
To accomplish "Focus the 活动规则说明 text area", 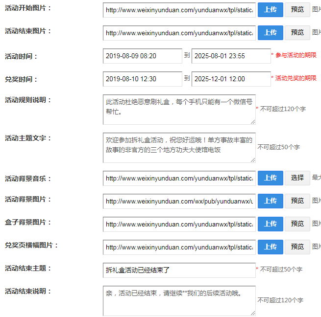I will pyautogui.click(x=179, y=110).
